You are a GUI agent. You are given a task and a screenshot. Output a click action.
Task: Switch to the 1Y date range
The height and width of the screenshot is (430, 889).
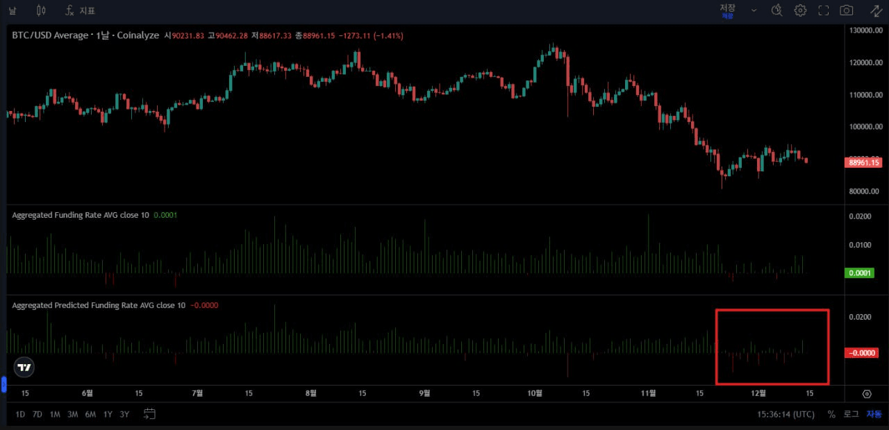pyautogui.click(x=108, y=414)
